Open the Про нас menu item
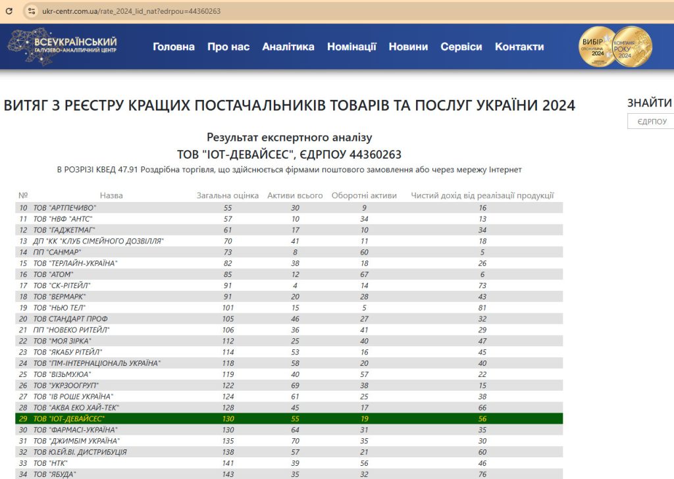Viewport: 674px width, 479px height. click(x=228, y=47)
